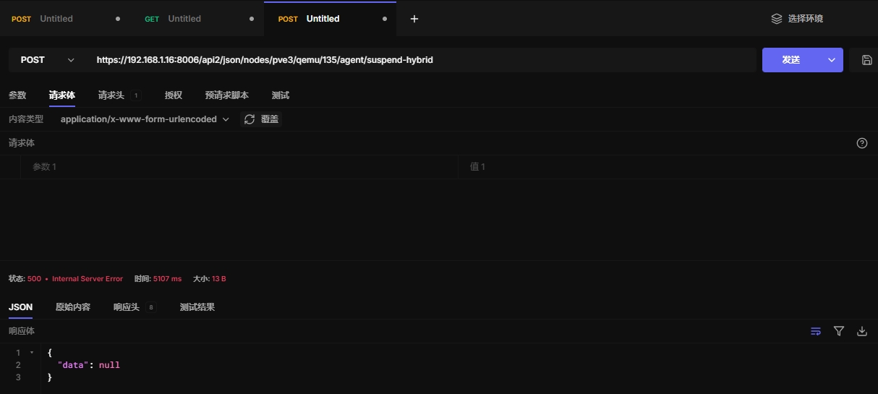Click the refresh icon next to 覆盖
This screenshot has height=394, width=878.
250,119
